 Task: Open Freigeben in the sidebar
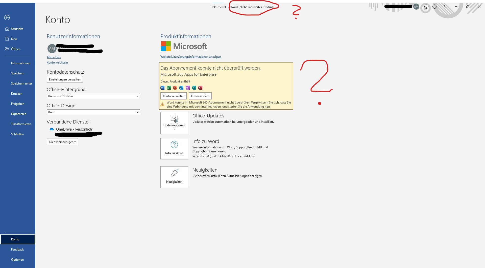click(18, 104)
